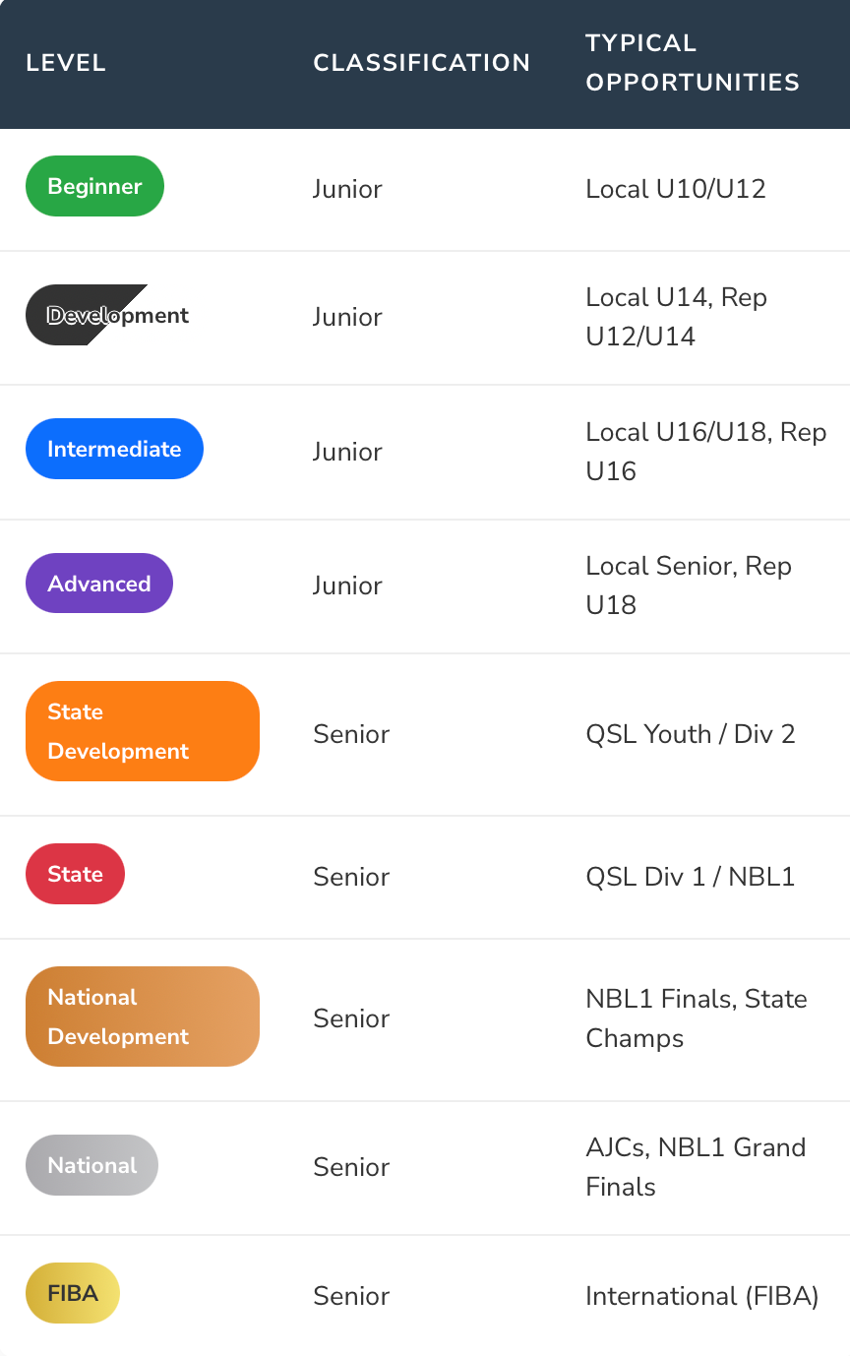Click the CLASSIFICATION column header
This screenshot has height=1356, width=850.
(x=422, y=63)
